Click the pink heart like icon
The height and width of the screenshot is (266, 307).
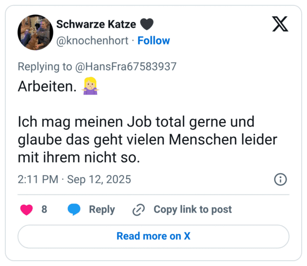(27, 209)
